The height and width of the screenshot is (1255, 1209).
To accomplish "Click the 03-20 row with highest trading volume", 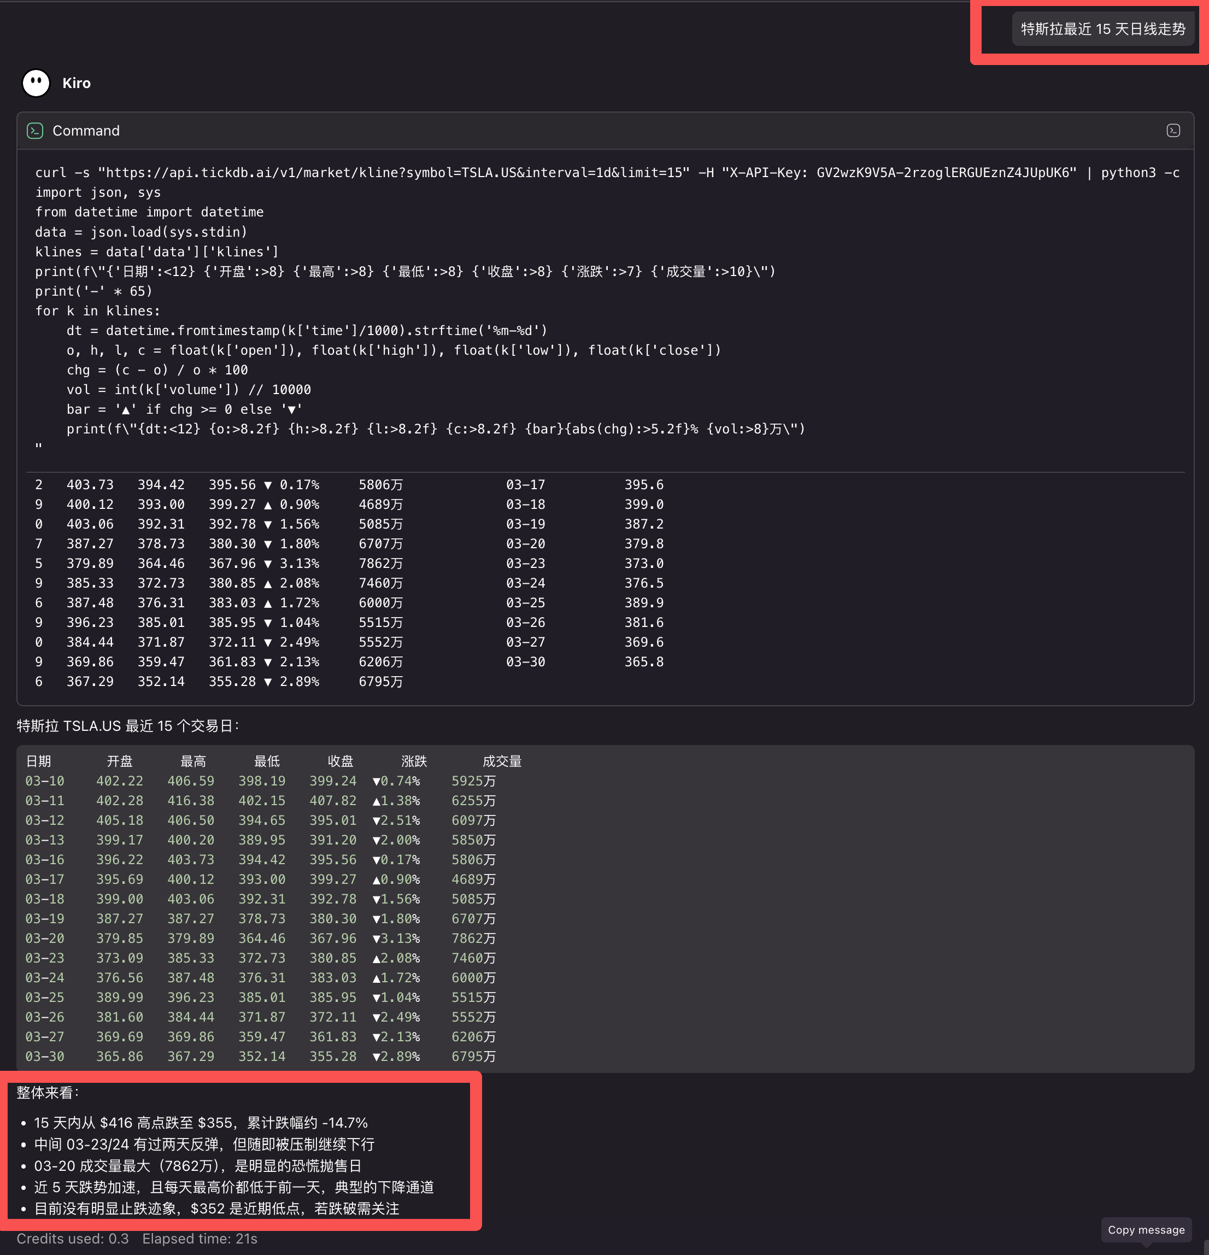I will point(256,938).
